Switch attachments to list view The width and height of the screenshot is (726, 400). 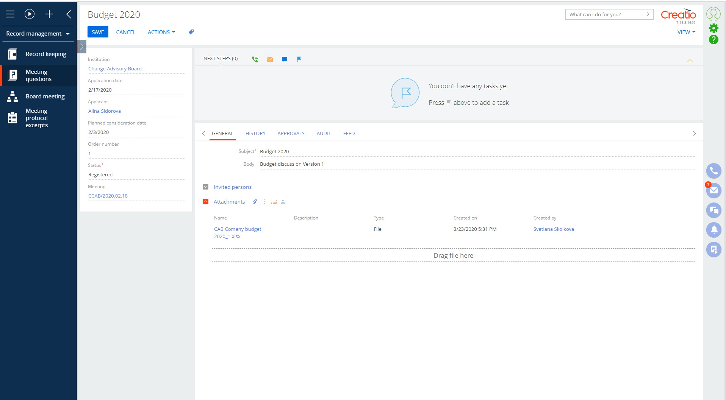pos(274,201)
